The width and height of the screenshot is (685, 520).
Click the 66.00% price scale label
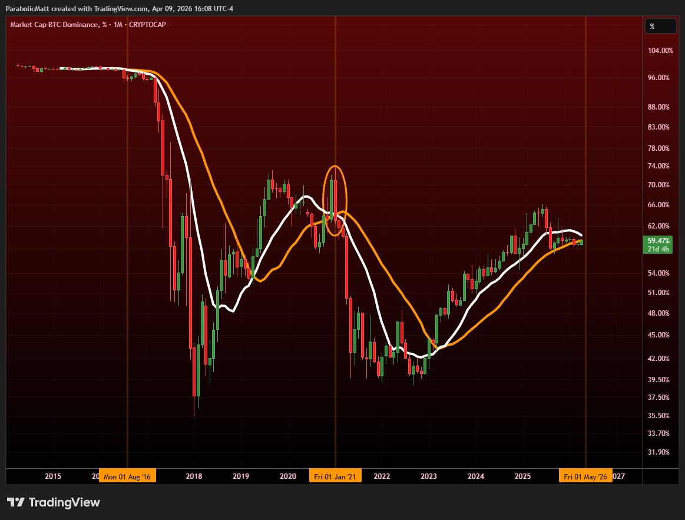coord(658,205)
